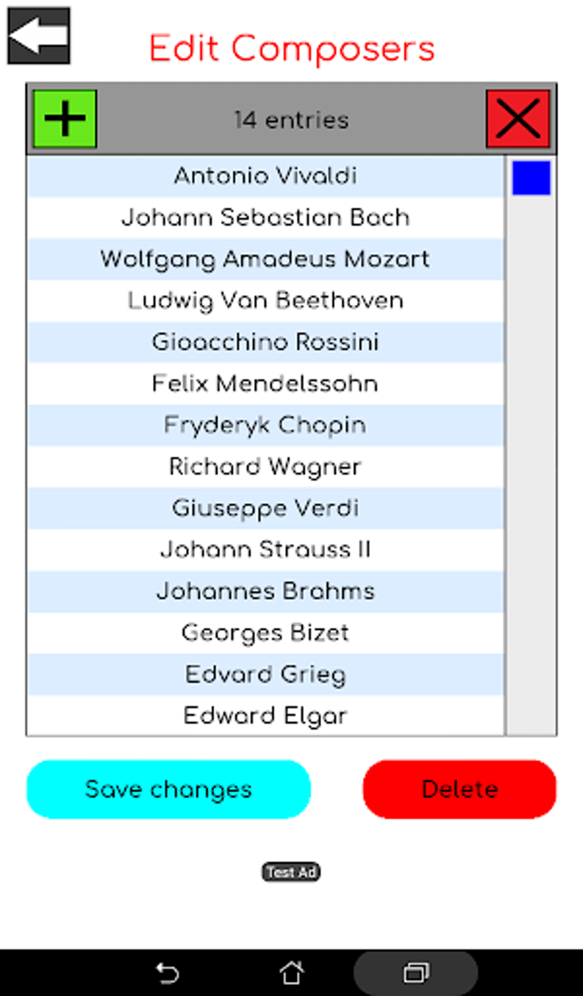
Task: Pick Ludwig Van Beethoven entry
Action: click(x=266, y=301)
